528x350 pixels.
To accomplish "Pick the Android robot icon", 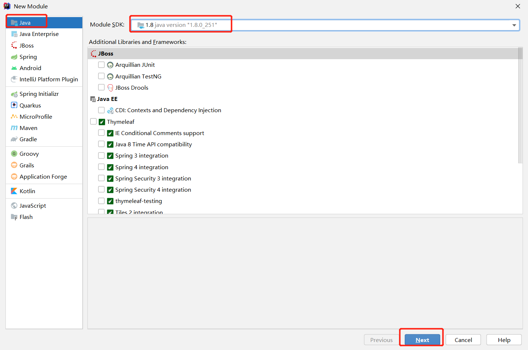I will (x=14, y=68).
